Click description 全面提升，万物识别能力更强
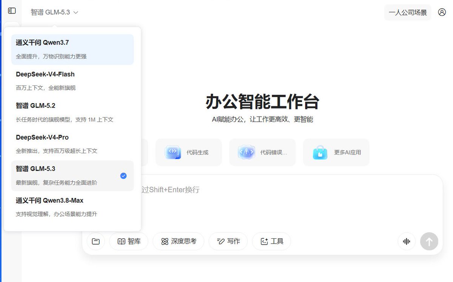This screenshot has height=282, width=453. click(51, 56)
